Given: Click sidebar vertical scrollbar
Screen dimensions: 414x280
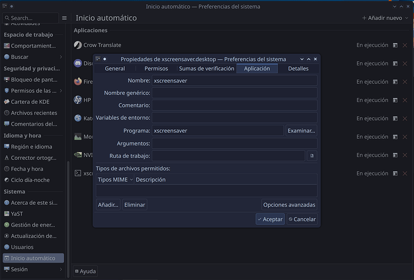Looking at the screenshot, I should pos(68,219).
